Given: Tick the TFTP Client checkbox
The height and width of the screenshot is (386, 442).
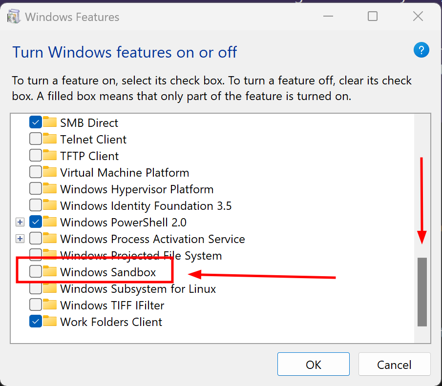Looking at the screenshot, I should click(x=36, y=156).
